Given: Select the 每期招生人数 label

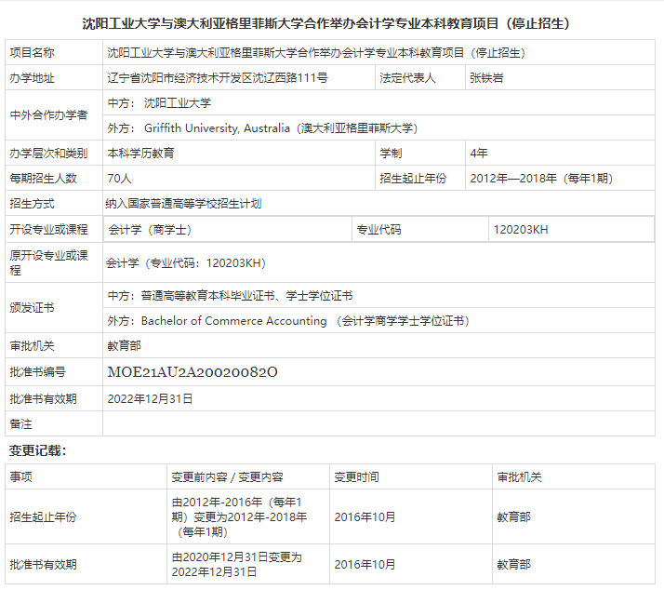Looking at the screenshot, I should [43, 178].
